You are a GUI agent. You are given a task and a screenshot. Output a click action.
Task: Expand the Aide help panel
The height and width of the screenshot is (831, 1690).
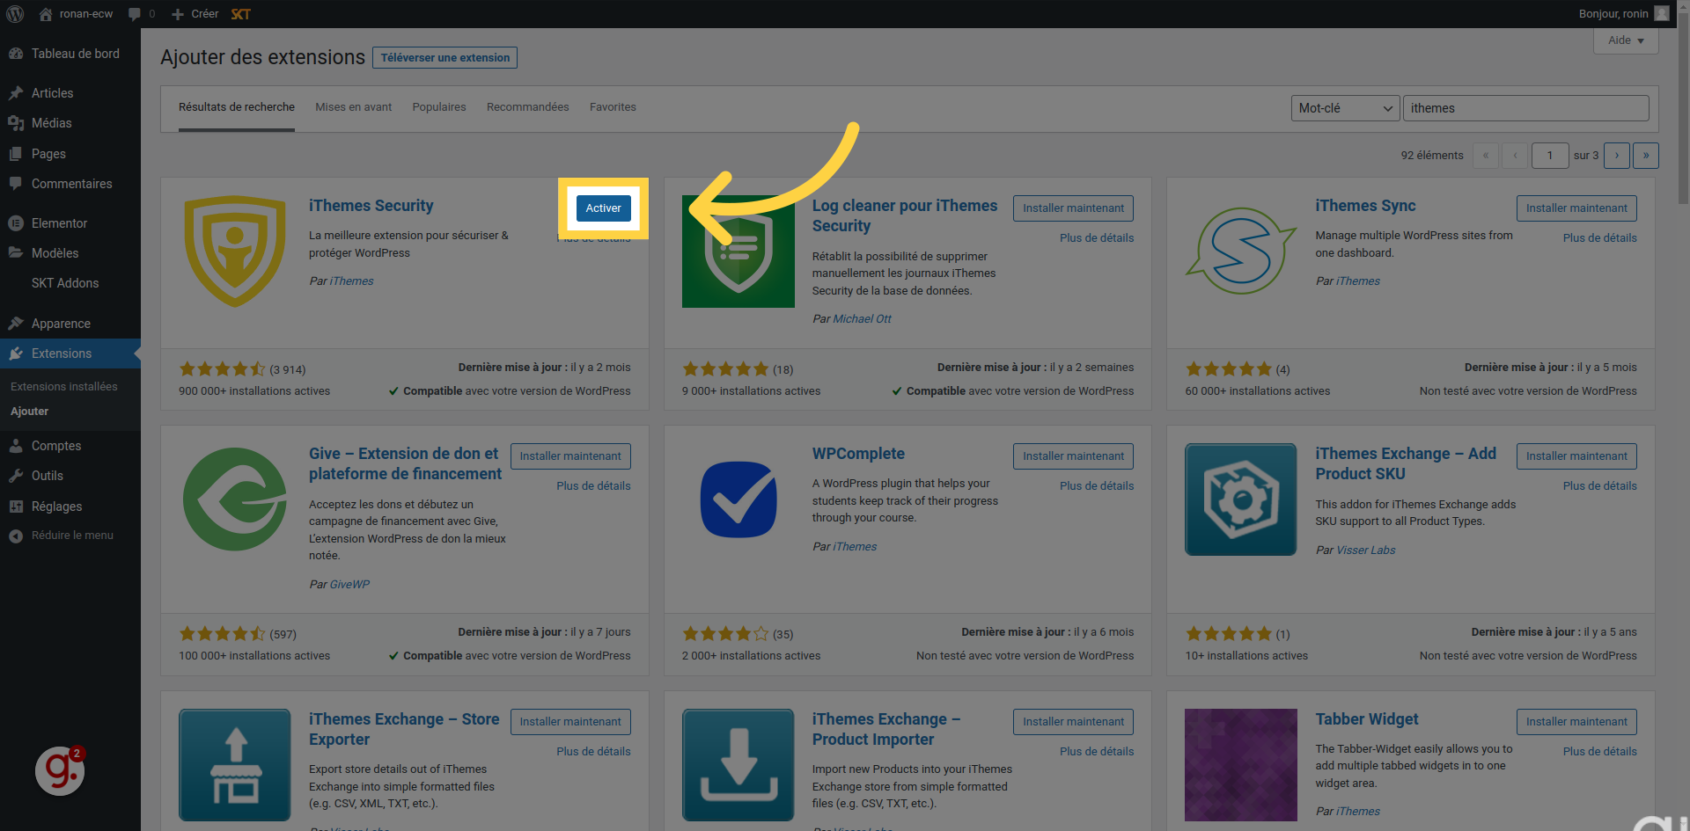pos(1626,40)
